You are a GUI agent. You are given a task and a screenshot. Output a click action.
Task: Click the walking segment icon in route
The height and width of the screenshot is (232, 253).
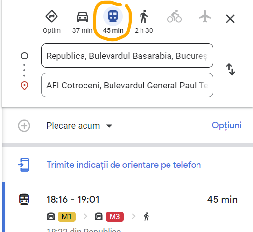click(x=146, y=216)
